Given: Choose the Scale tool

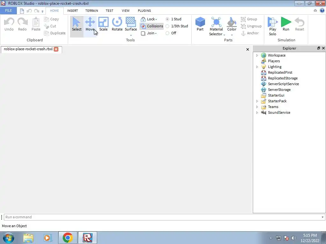Looking at the screenshot, I should (x=103, y=24).
